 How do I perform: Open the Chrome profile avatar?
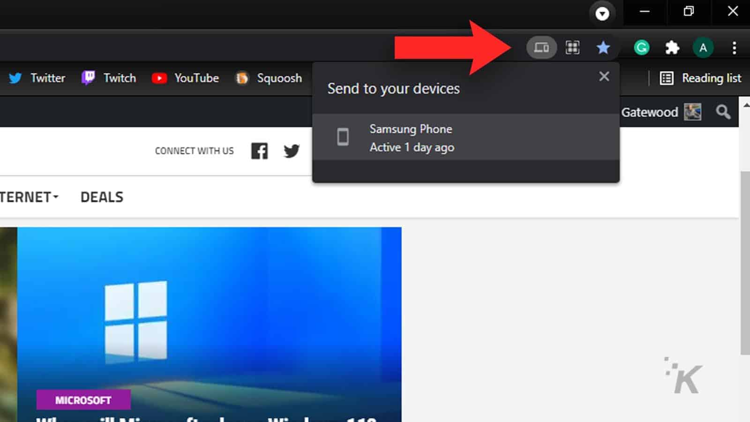[x=703, y=47]
